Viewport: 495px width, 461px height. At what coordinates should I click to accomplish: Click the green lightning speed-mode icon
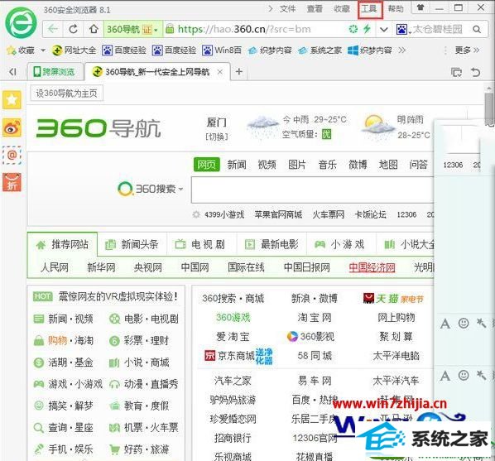(x=367, y=29)
